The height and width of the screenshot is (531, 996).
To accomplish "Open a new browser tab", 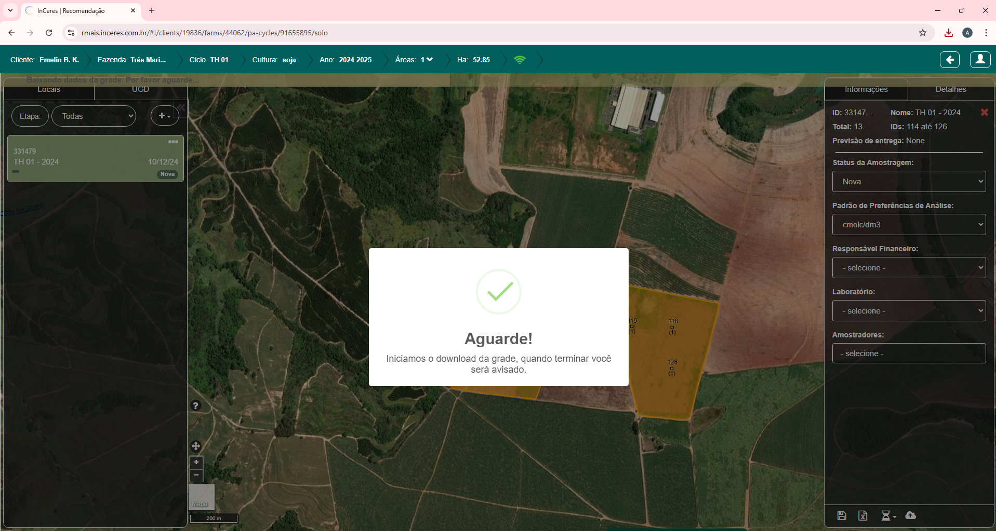I will coord(152,10).
